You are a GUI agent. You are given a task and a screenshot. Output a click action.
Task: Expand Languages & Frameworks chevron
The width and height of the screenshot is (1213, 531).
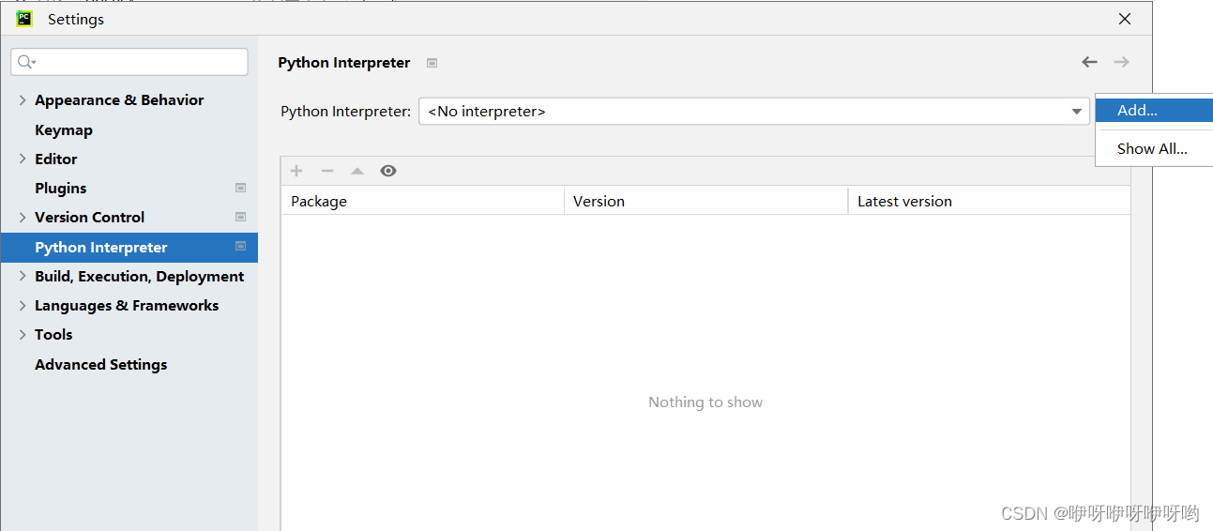click(23, 305)
